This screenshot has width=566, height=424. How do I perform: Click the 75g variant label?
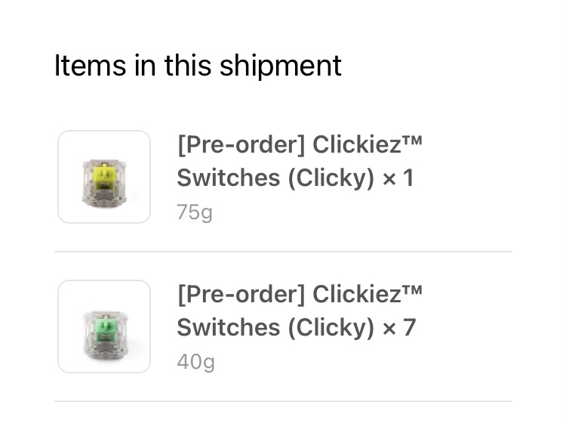coord(195,212)
